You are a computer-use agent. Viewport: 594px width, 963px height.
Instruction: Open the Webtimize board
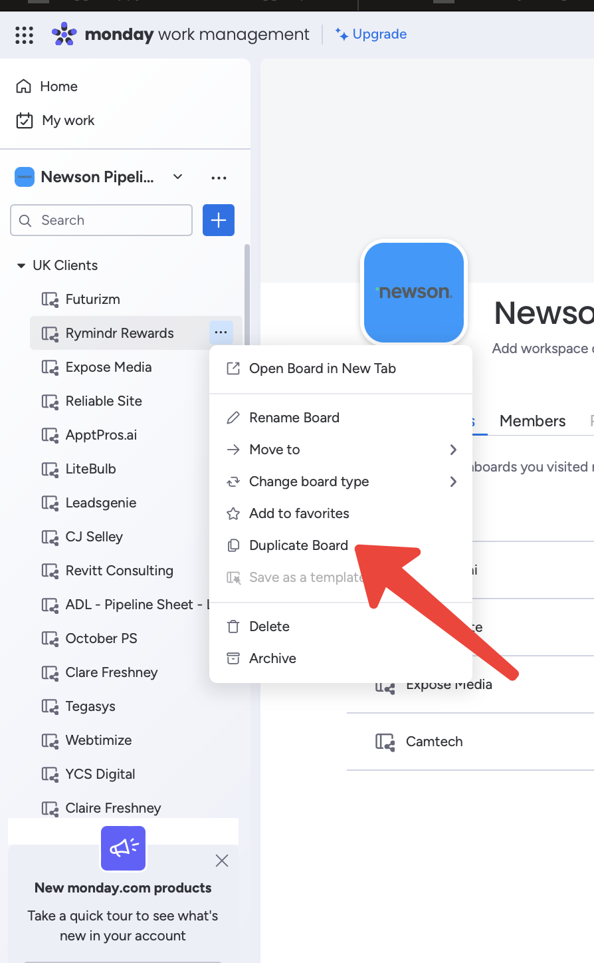coord(98,740)
